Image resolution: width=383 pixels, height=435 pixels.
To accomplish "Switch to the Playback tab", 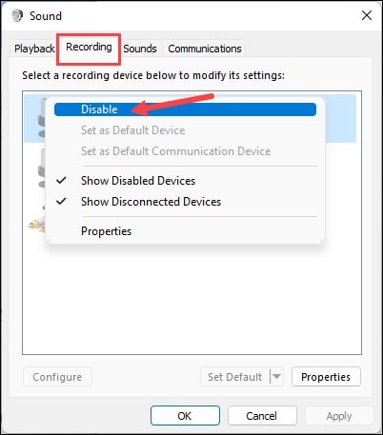I will tap(34, 49).
